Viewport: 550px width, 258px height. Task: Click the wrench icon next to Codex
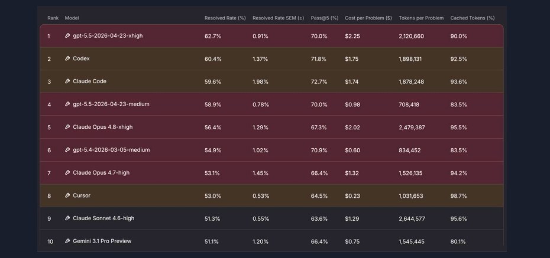point(67,58)
